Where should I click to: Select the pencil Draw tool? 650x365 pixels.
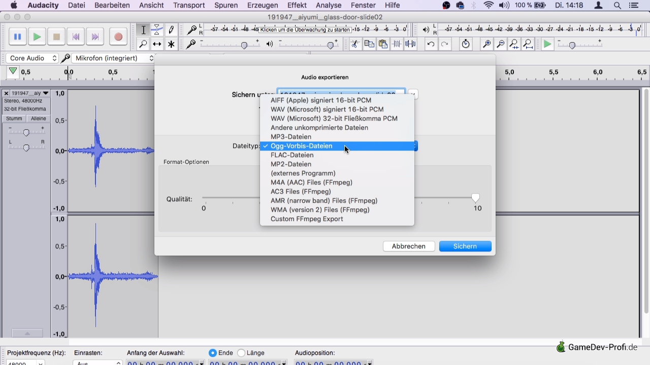pyautogui.click(x=171, y=30)
